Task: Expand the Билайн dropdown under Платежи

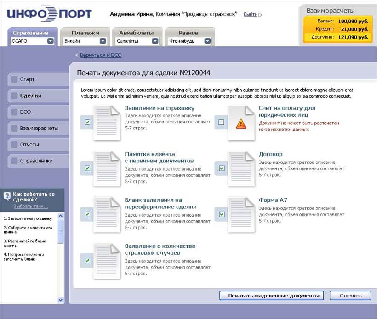Action: click(x=103, y=41)
